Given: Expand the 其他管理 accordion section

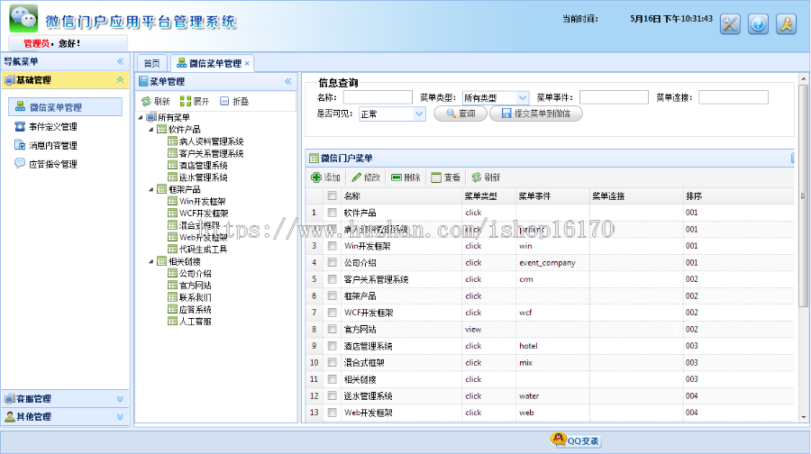Looking at the screenshot, I should [x=120, y=417].
